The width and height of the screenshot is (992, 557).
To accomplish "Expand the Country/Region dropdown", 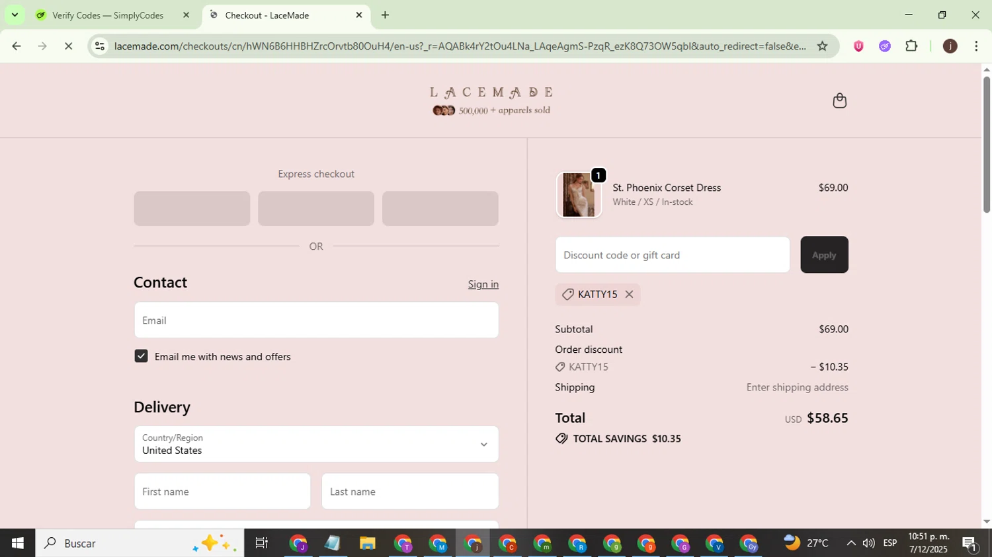I will (x=316, y=444).
